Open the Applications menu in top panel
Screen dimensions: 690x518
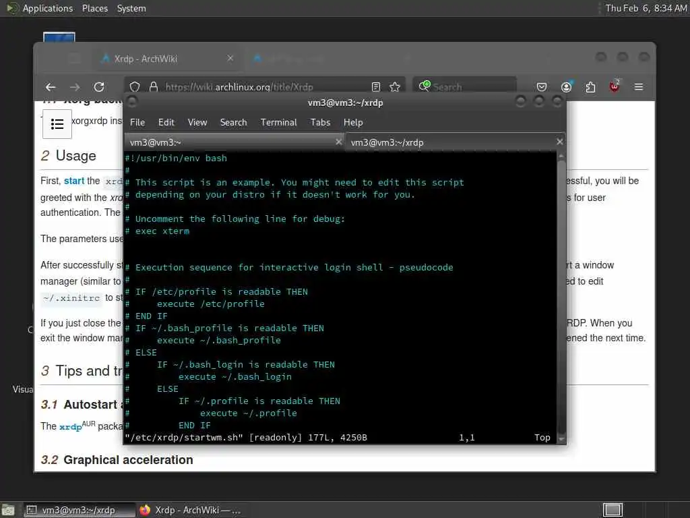(48, 8)
